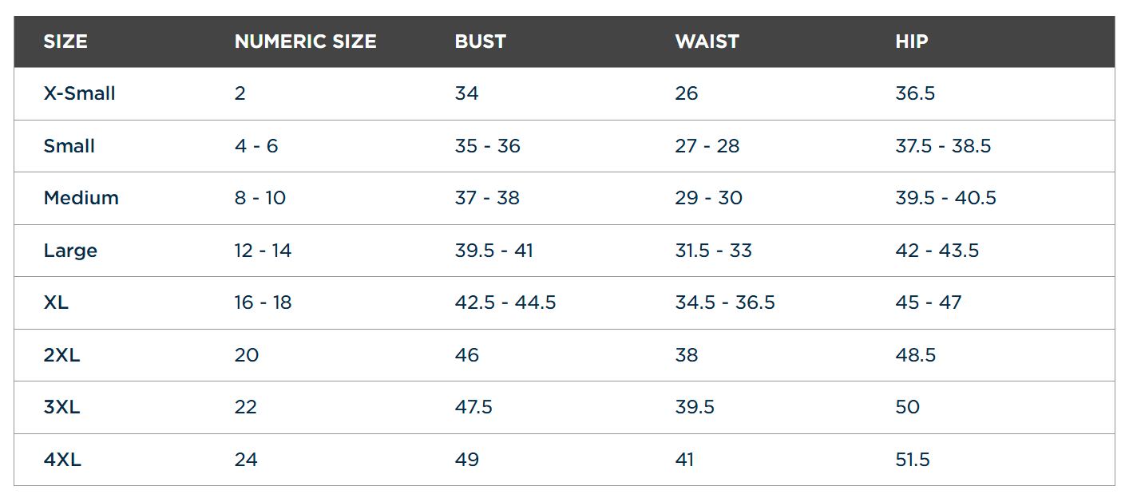This screenshot has height=498, width=1129.
Task: Click the 51.5 hip measurement
Action: pyautogui.click(x=913, y=460)
